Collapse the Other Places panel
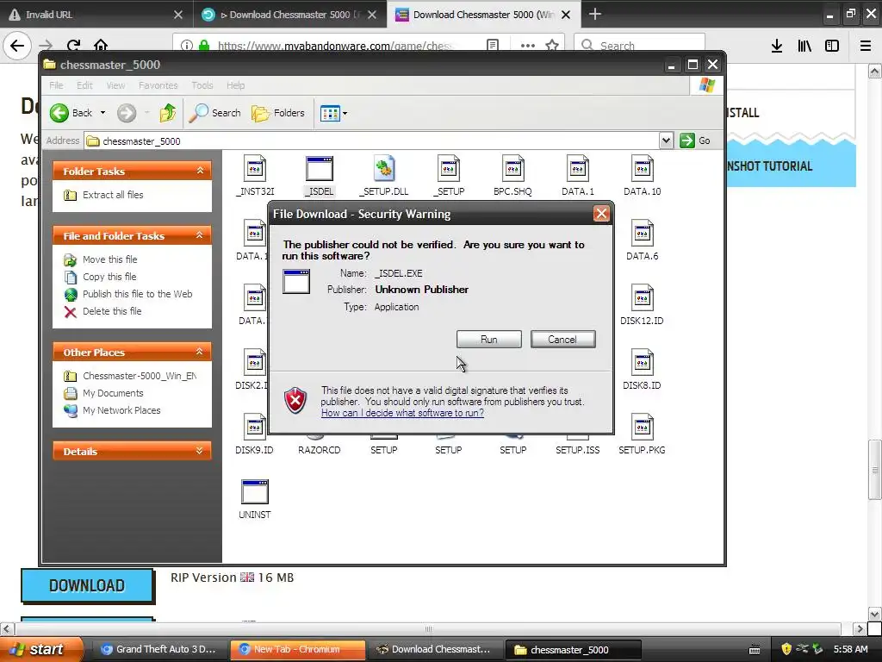882x662 pixels. coord(200,352)
